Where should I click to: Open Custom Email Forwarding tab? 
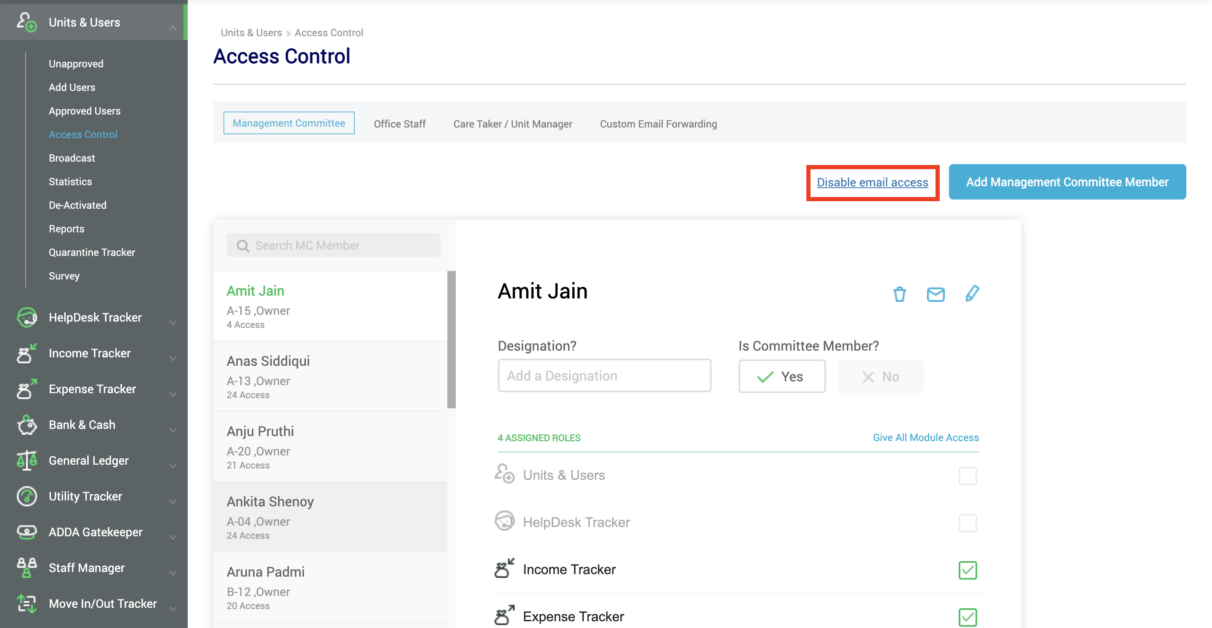click(658, 124)
